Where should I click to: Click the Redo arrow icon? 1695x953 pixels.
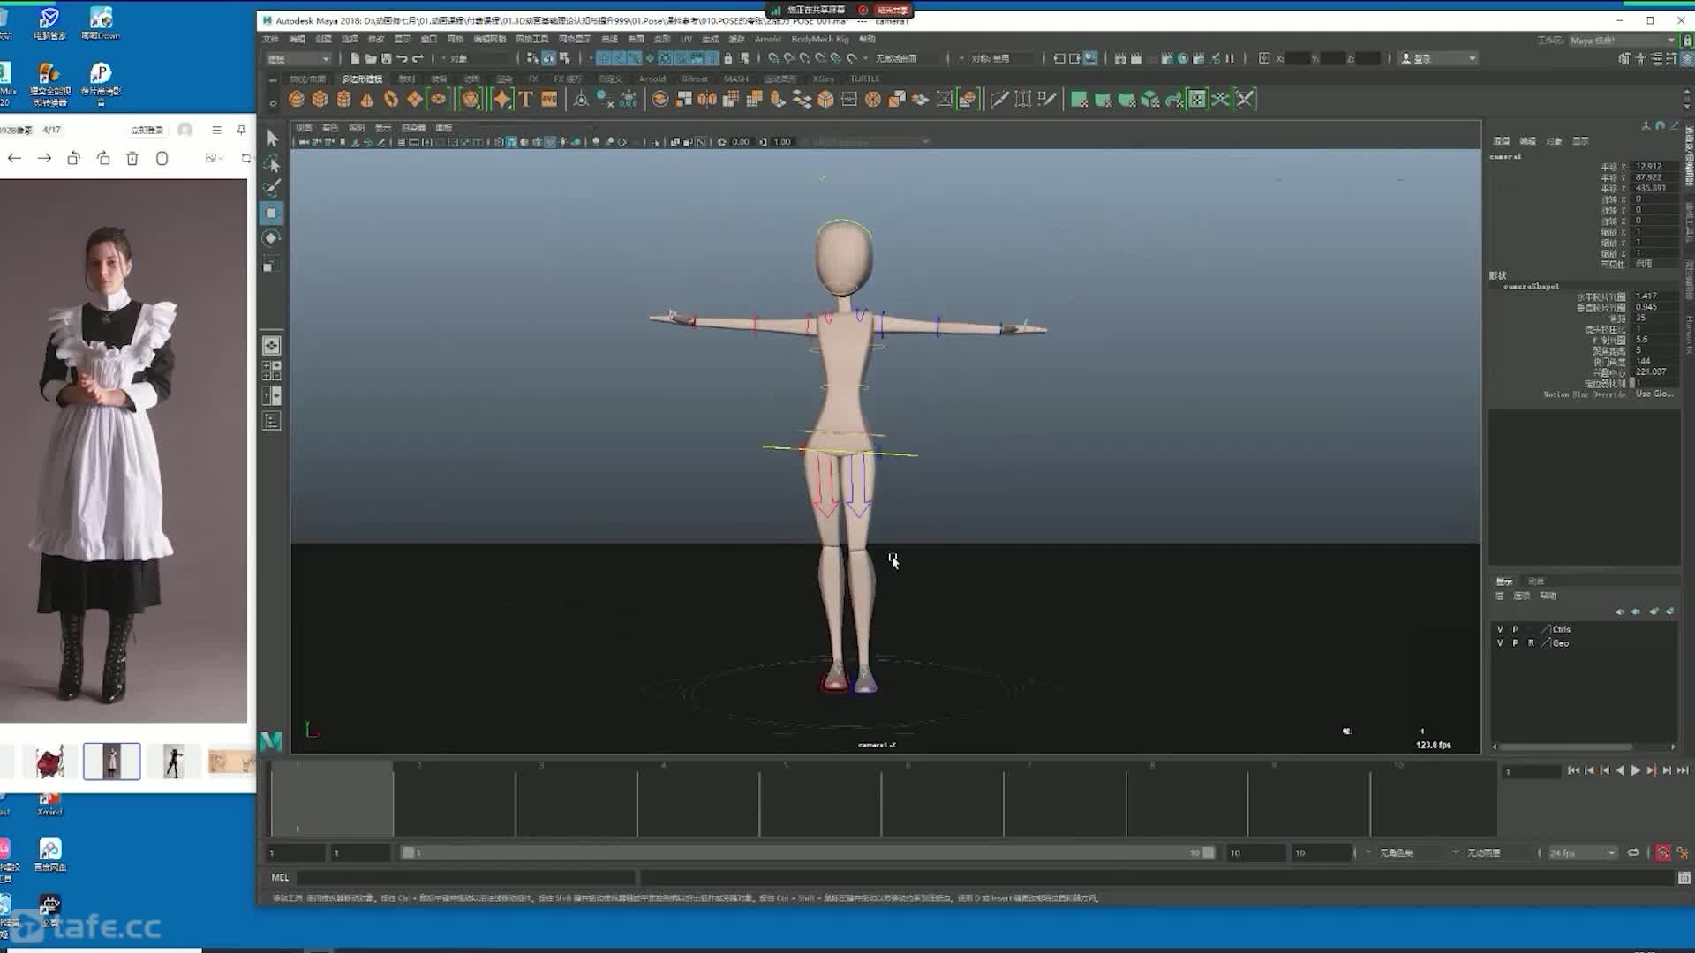418,58
